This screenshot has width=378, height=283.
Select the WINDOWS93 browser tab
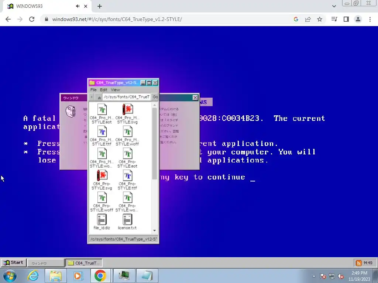(47, 6)
